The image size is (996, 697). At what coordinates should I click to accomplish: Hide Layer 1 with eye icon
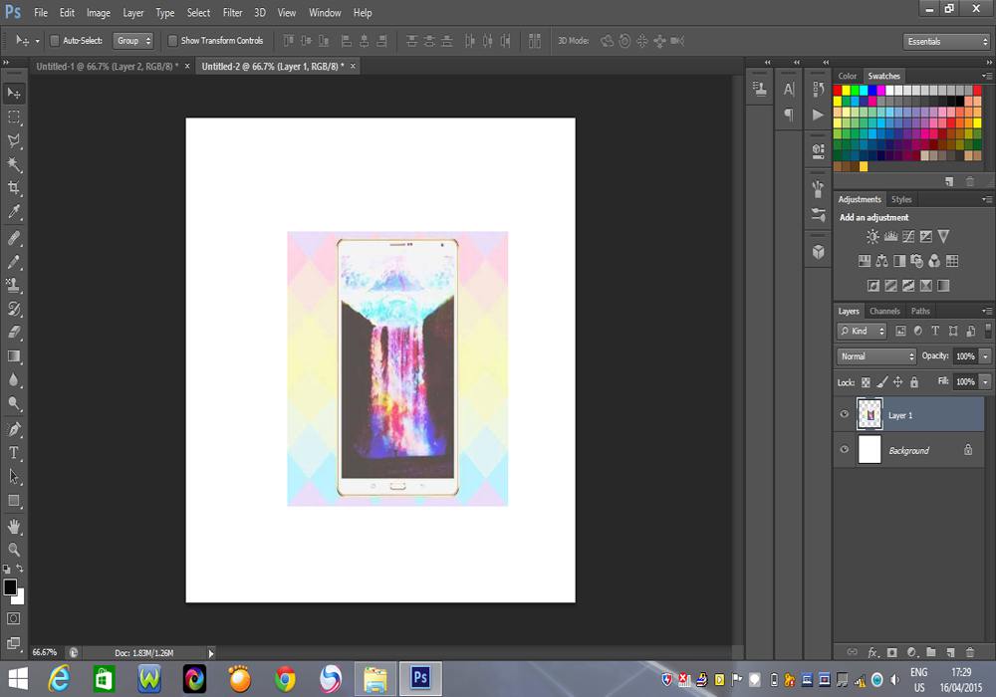pos(845,414)
